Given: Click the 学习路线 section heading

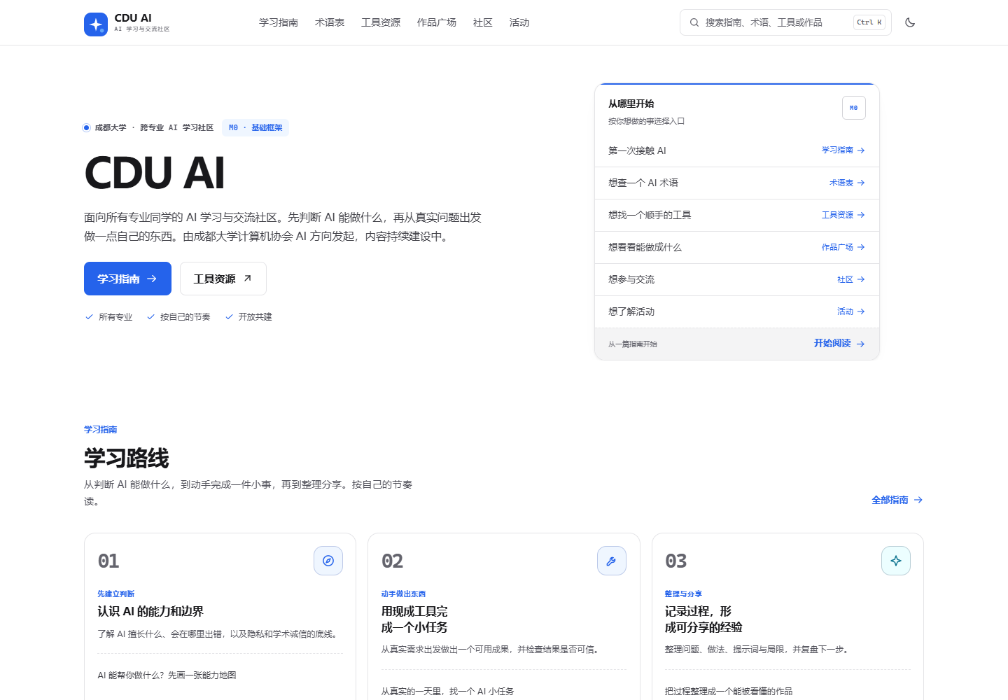Looking at the screenshot, I should 127,458.
